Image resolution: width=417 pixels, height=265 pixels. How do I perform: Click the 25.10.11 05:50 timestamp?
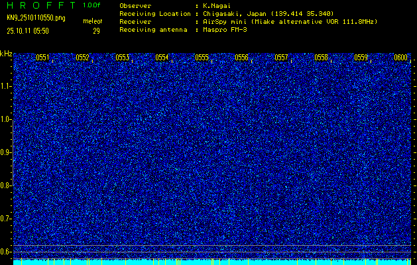27,30
